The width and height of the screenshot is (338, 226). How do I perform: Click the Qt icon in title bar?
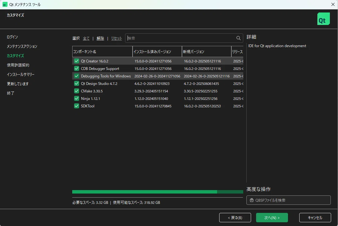(4, 4)
